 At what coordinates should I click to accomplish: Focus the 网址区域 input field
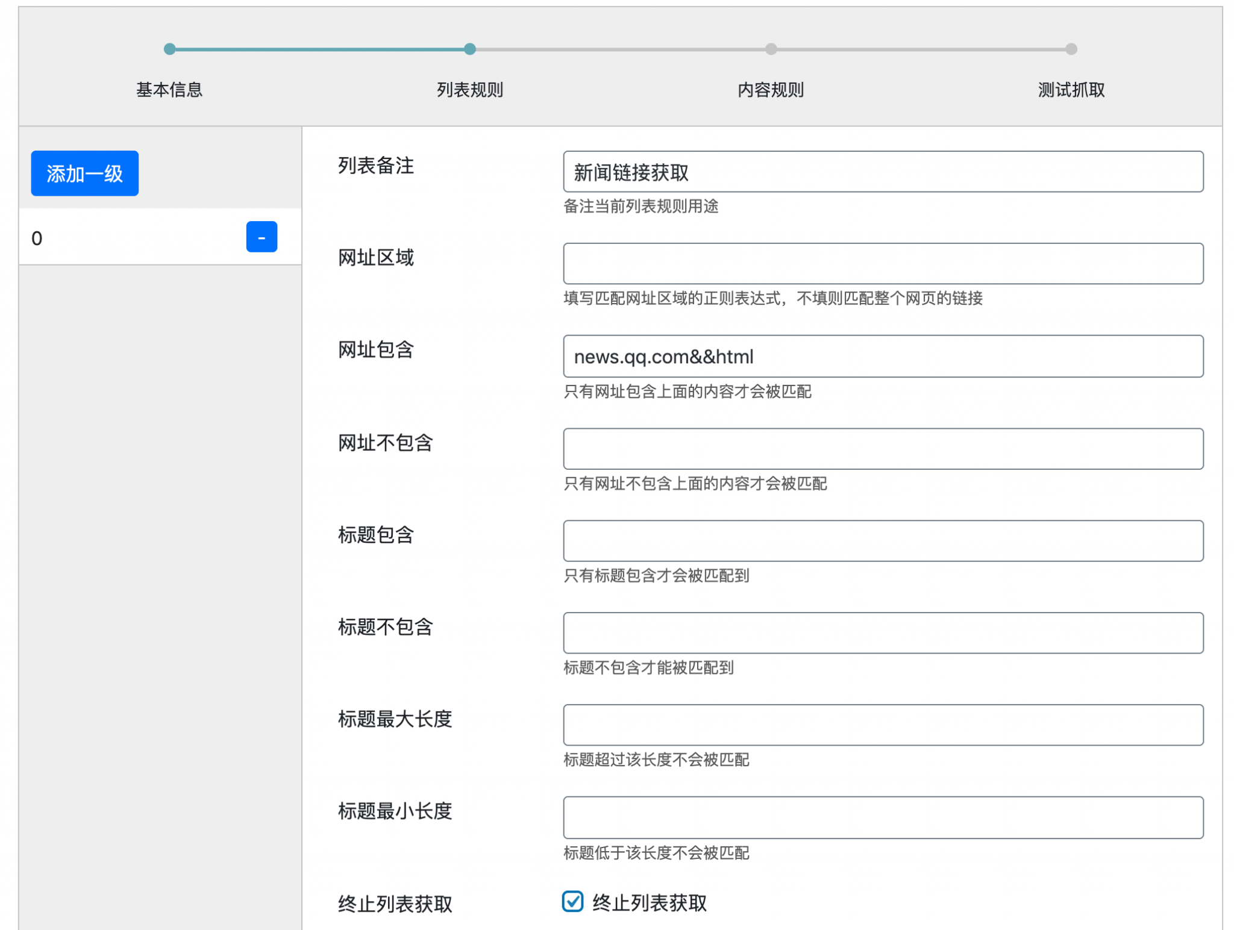pyautogui.click(x=883, y=264)
